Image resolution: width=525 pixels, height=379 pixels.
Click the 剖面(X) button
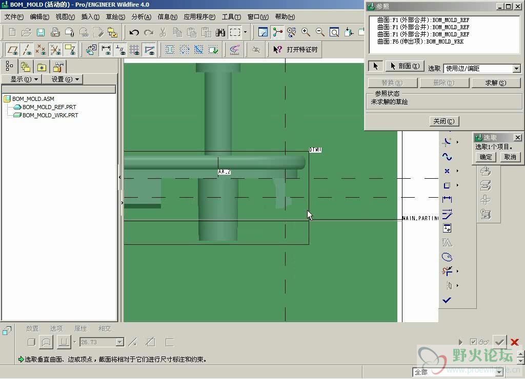point(405,66)
